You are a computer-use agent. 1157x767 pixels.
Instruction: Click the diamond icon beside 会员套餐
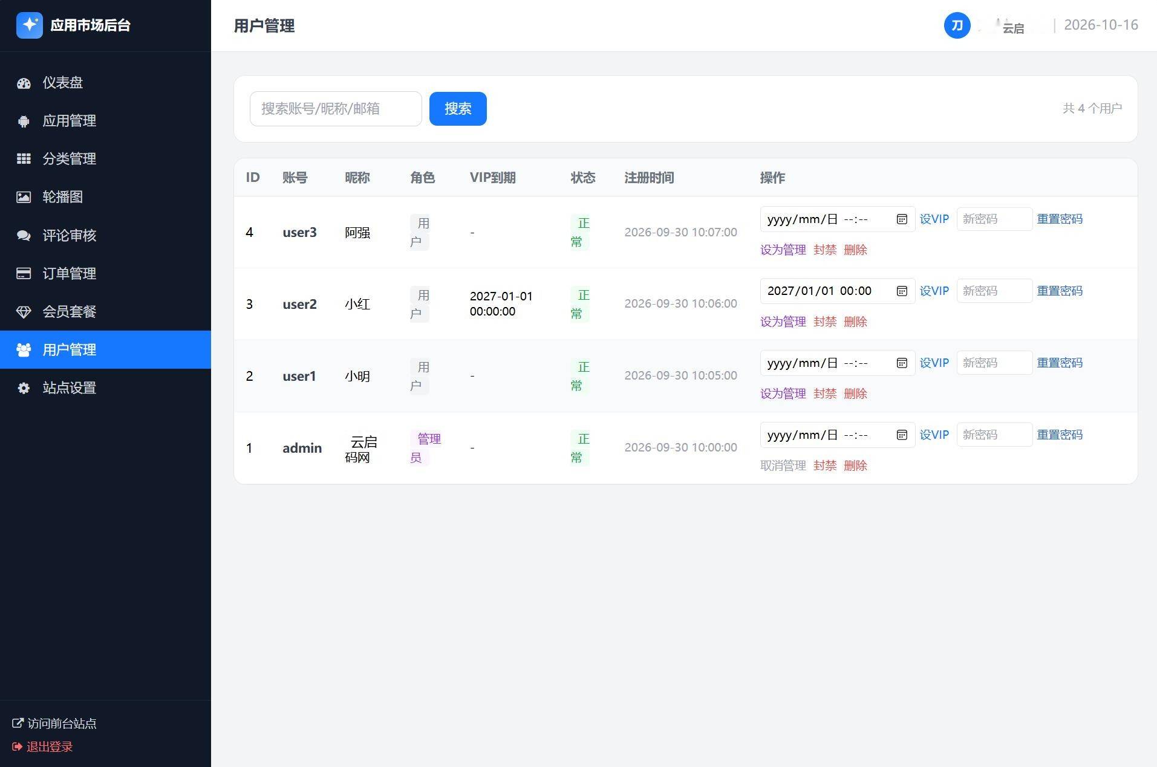tap(24, 312)
